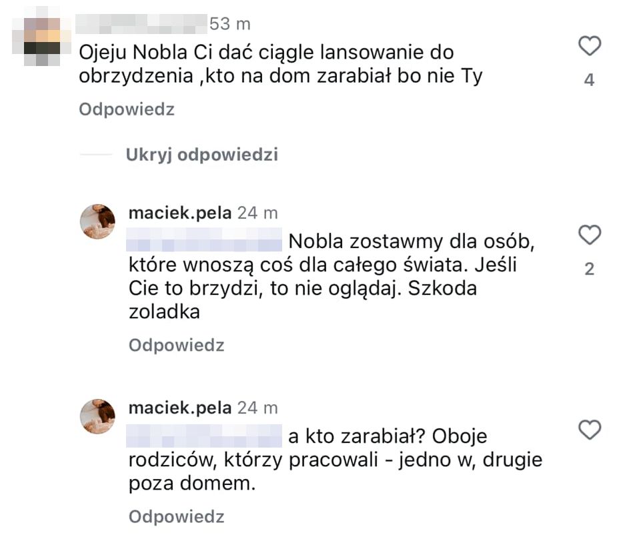Like the top comment about Nobla
This screenshot has height=549, width=621.
coord(589,47)
